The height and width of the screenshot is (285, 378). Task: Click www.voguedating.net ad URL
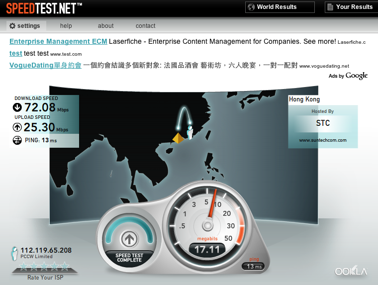pos(324,66)
